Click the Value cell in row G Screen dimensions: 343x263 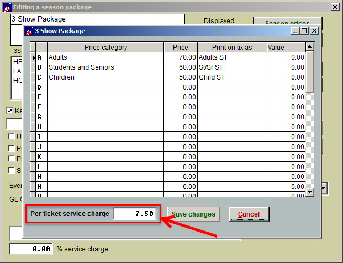point(286,117)
